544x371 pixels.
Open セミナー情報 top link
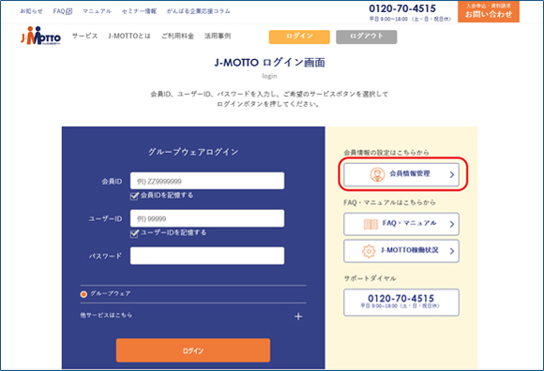point(139,11)
